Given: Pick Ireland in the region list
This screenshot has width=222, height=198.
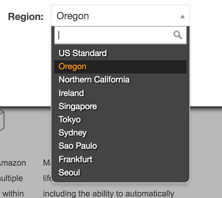Looking at the screenshot, I should 120,93.
